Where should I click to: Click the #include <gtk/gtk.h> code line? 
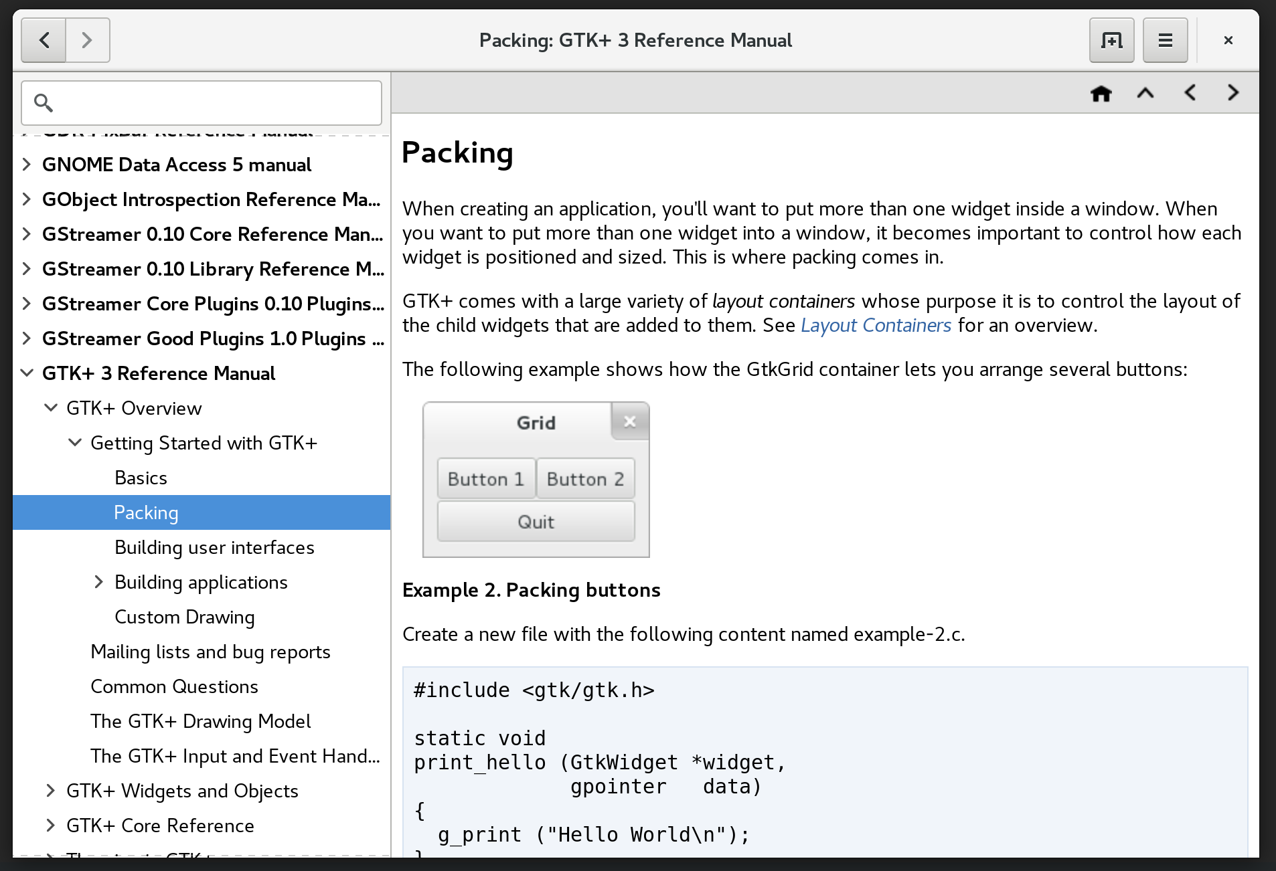pyautogui.click(x=534, y=690)
